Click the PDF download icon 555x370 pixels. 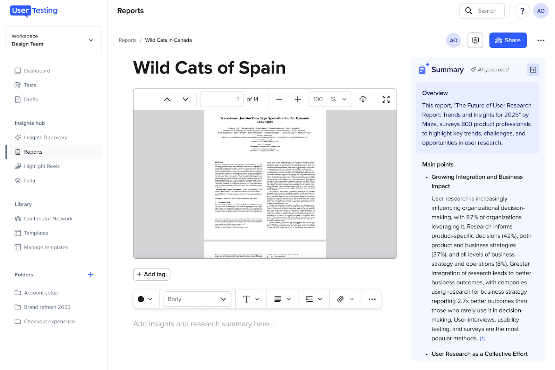(363, 99)
